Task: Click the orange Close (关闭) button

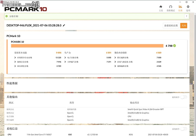Action: (x=184, y=26)
